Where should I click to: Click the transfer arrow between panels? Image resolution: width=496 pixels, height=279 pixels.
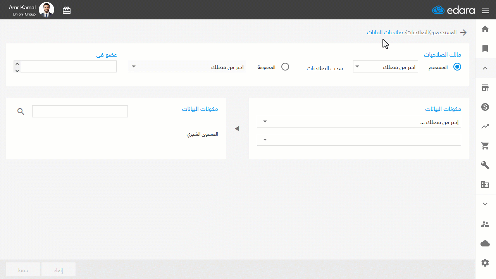237,129
